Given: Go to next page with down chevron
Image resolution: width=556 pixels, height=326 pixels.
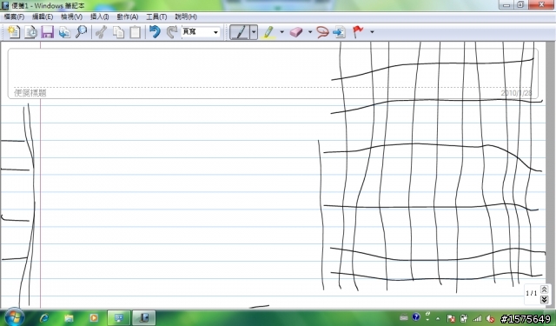Looking at the screenshot, I should pos(544,300).
